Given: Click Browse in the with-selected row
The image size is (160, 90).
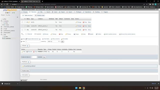Looking at the screenshot, I should click(45, 34).
